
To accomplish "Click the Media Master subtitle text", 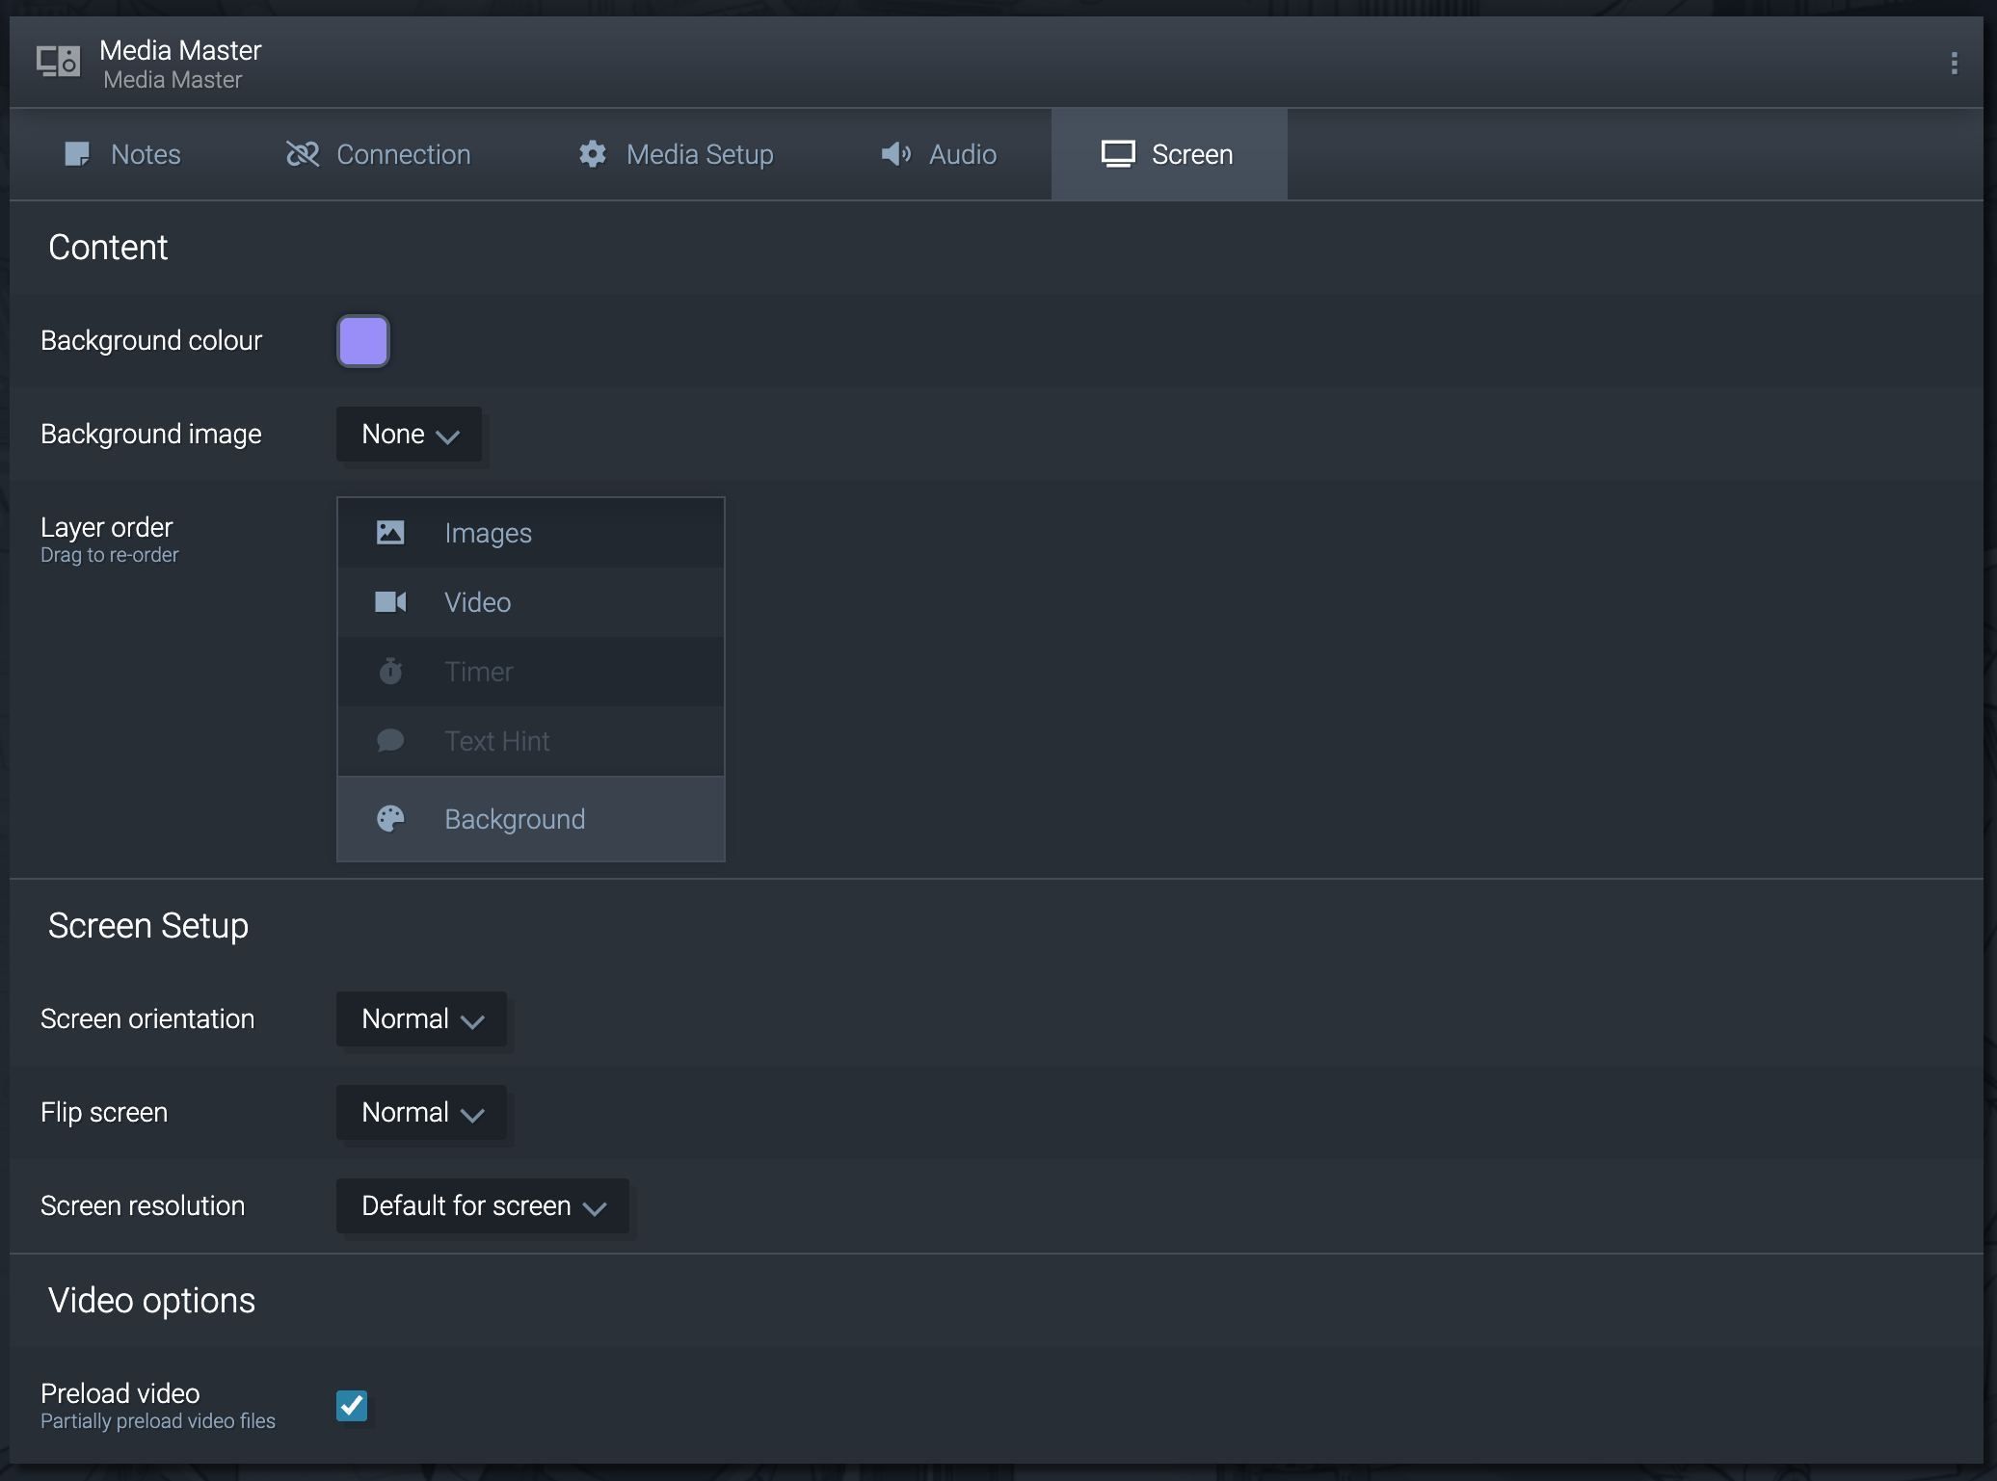I will (x=173, y=80).
